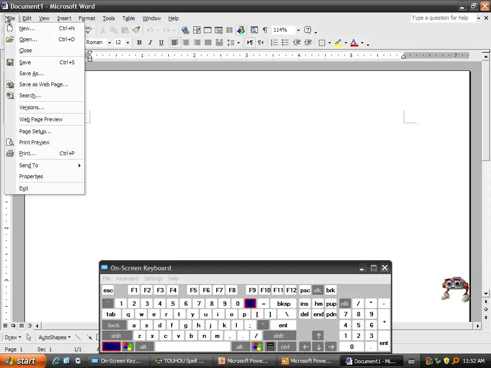Click the tab key on On-Screen Keyboard
491x368 pixels.
111,314
